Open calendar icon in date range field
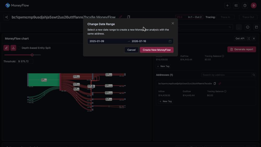The width and height of the screenshot is (261, 147). pyautogui.click(x=170, y=41)
